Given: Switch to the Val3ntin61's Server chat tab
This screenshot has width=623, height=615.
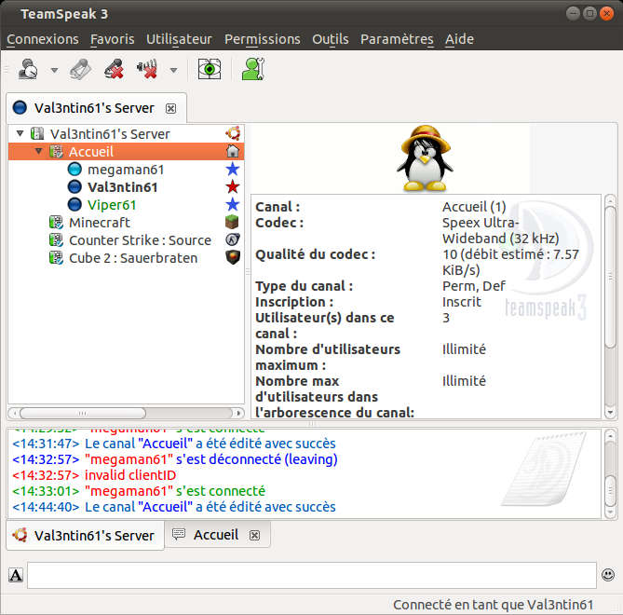Looking at the screenshot, I should click(86, 536).
